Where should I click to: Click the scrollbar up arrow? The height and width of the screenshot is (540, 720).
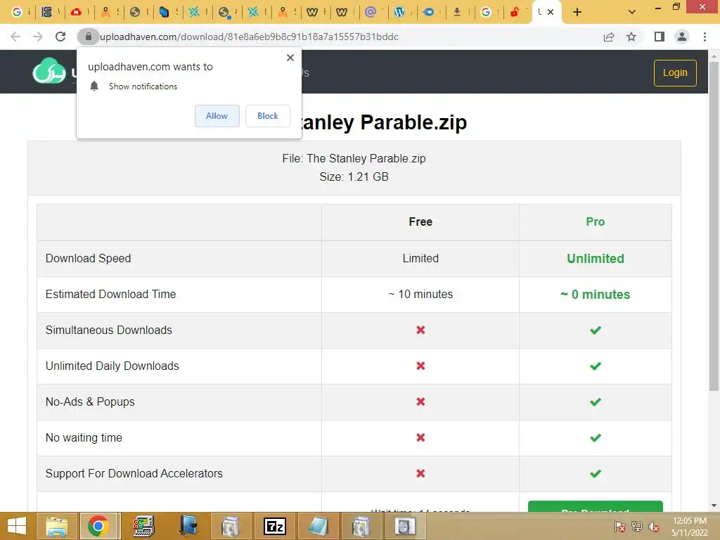coord(714,56)
